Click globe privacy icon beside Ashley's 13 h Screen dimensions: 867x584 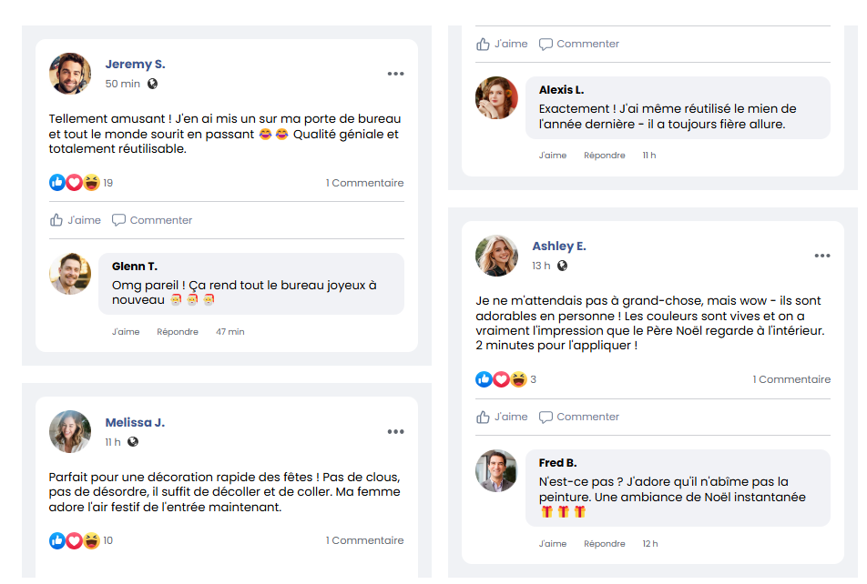562,266
